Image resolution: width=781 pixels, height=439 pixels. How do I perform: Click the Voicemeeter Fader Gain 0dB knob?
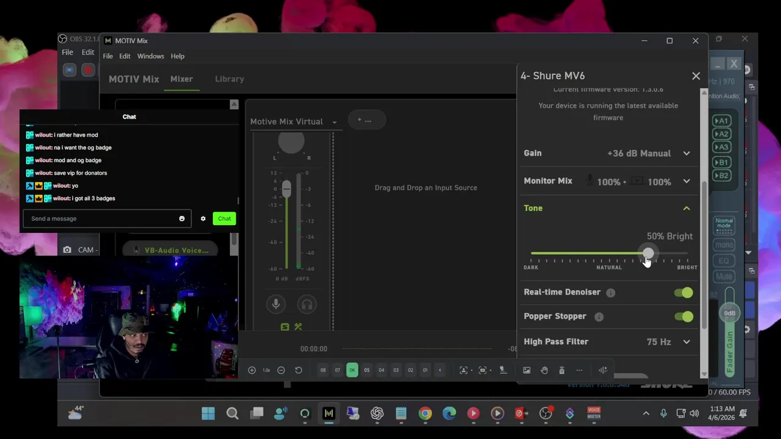pyautogui.click(x=730, y=313)
